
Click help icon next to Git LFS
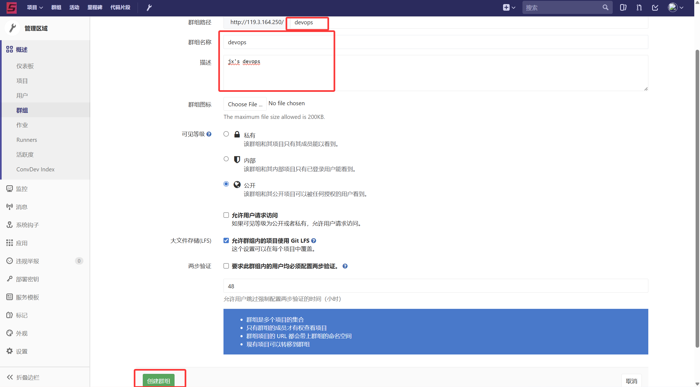(x=314, y=241)
